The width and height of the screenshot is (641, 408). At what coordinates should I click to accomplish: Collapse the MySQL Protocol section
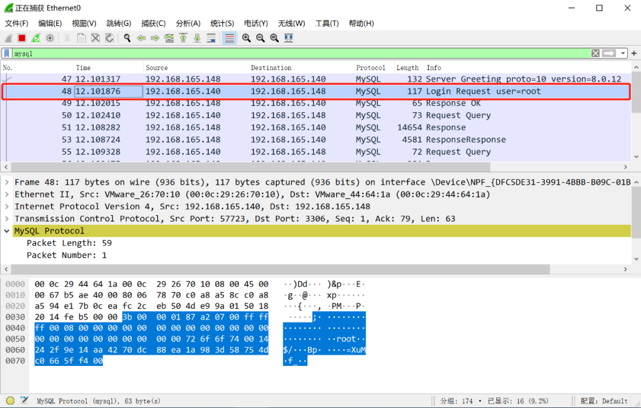coord(7,231)
